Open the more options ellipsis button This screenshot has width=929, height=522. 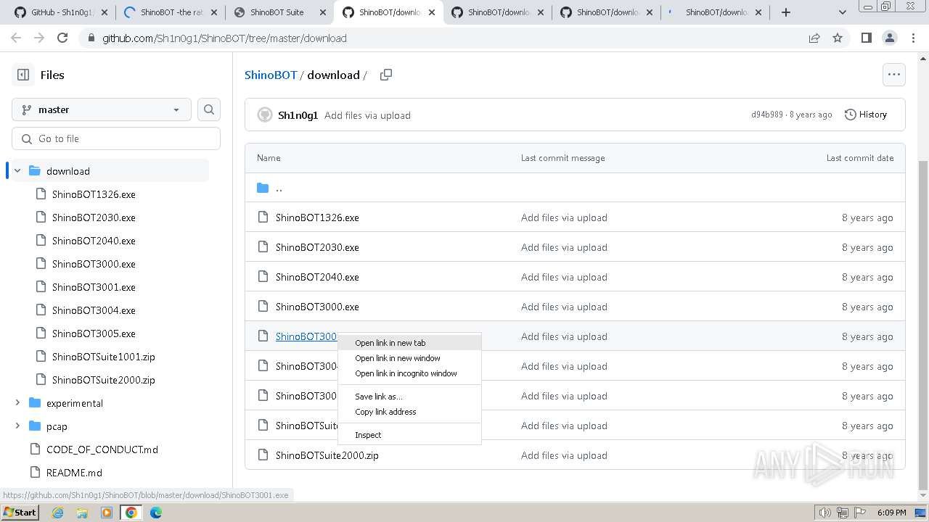pos(893,74)
